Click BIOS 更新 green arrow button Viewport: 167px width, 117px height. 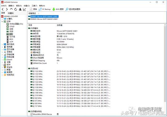(x=58, y=9)
